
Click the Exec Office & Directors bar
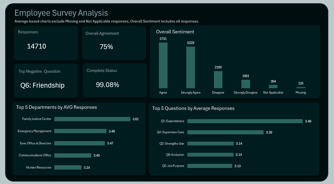[x=80, y=143]
